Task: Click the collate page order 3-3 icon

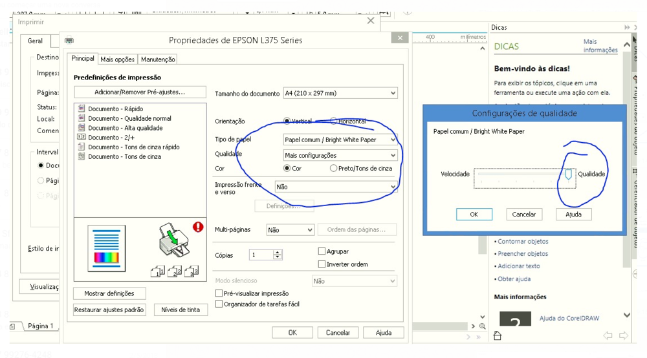Action: click(192, 271)
